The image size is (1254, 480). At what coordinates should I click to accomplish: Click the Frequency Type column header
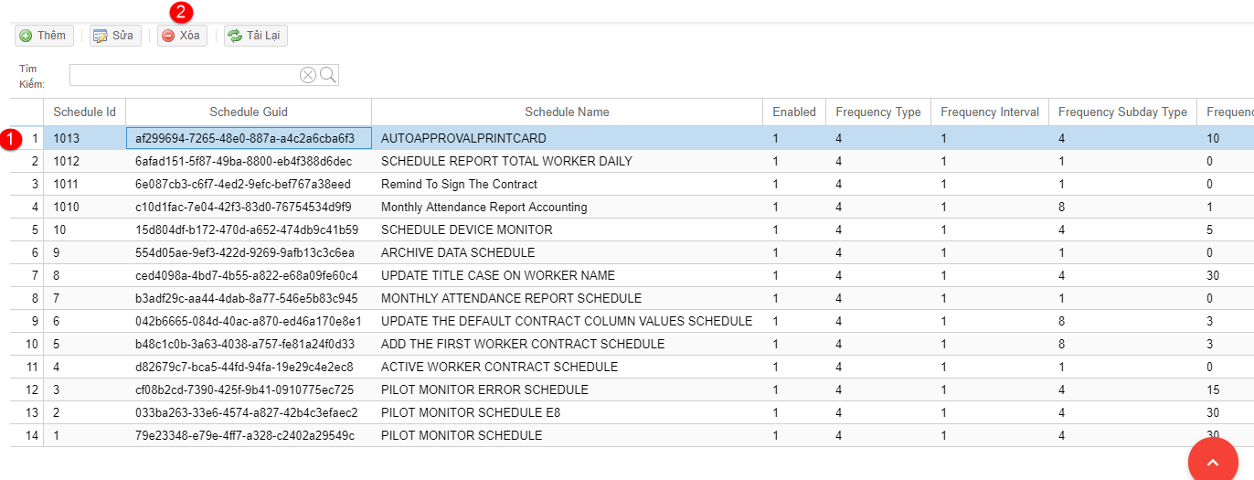[x=877, y=112]
